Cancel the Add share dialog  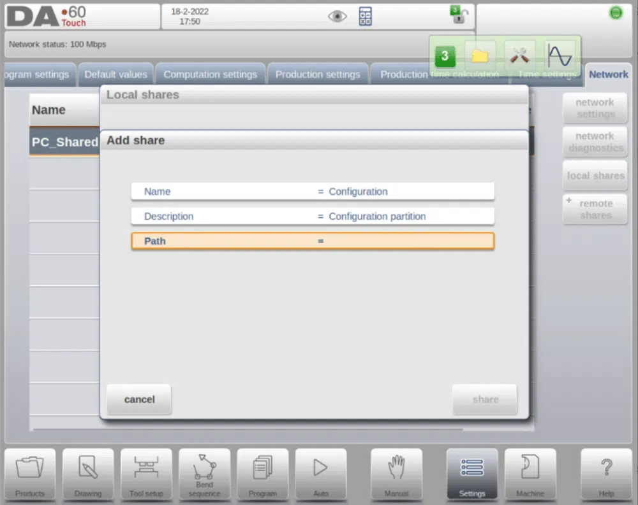pos(139,399)
